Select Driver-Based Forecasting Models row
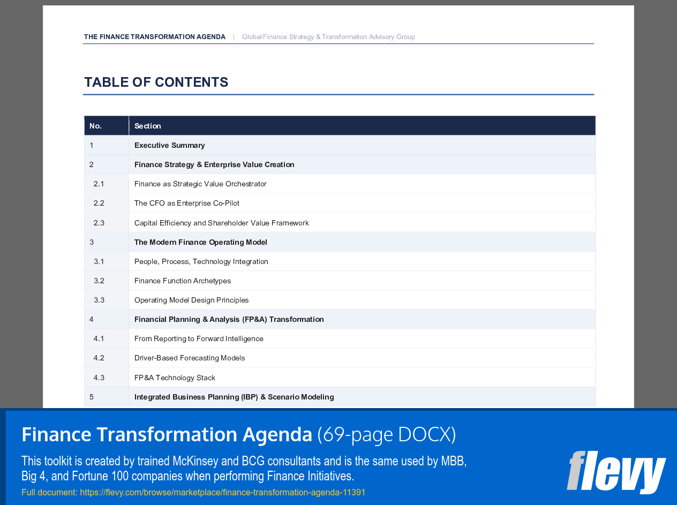Image resolution: width=677 pixels, height=505 pixels. [191, 358]
